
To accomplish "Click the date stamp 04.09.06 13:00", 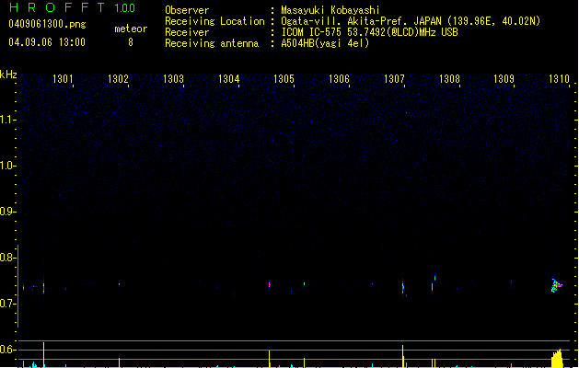I will 47,42.
